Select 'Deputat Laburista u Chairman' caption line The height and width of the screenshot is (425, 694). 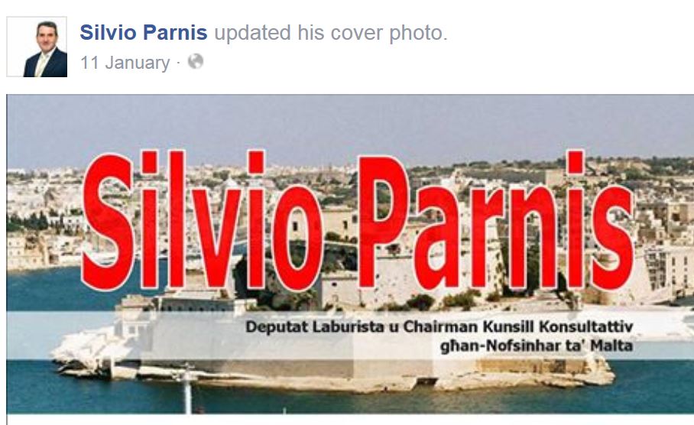tap(439, 326)
